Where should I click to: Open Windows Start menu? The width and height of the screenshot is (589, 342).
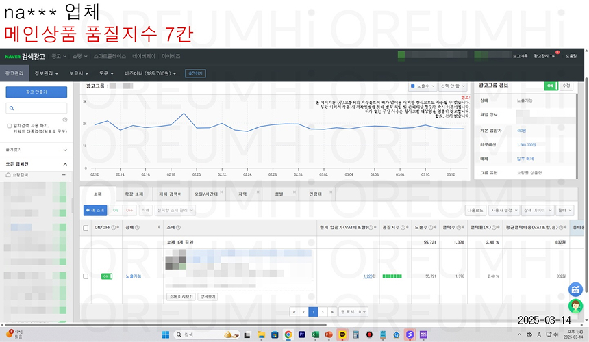(x=165, y=335)
